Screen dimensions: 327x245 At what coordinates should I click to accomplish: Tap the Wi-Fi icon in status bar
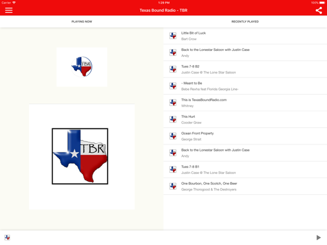(x=14, y=2)
